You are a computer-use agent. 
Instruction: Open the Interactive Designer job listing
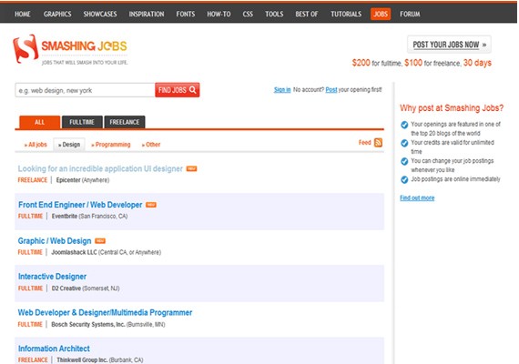point(52,277)
